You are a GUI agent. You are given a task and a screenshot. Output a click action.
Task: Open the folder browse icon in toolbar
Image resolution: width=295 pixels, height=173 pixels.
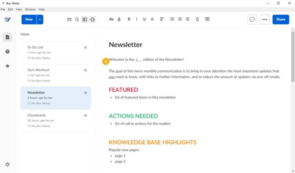point(69,20)
